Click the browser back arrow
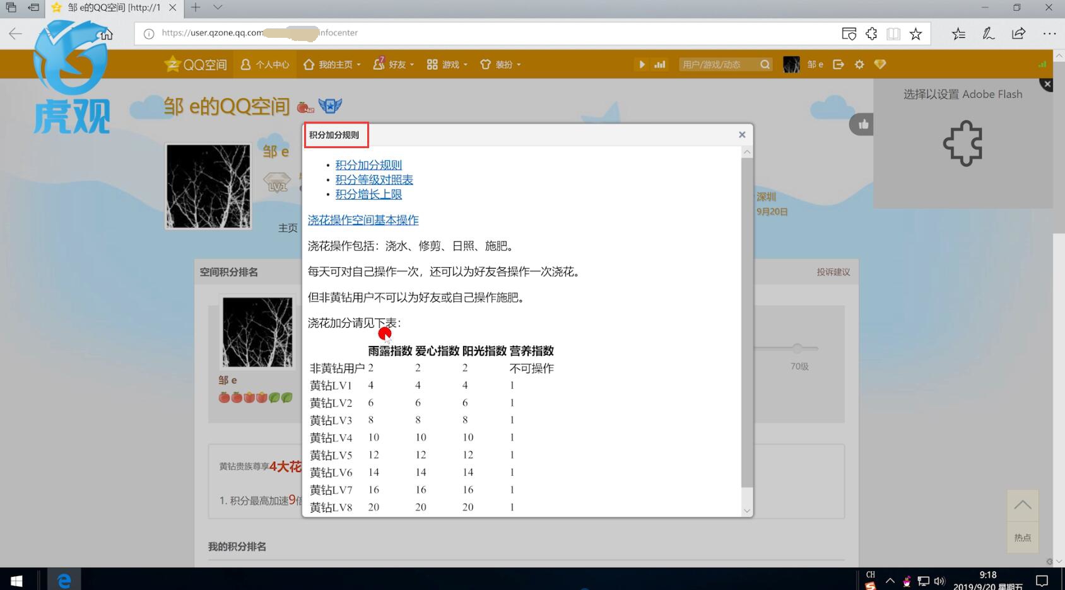This screenshot has height=590, width=1065. [15, 33]
